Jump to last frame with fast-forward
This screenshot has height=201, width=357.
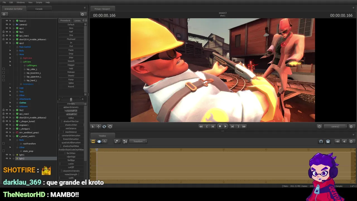tap(244, 126)
